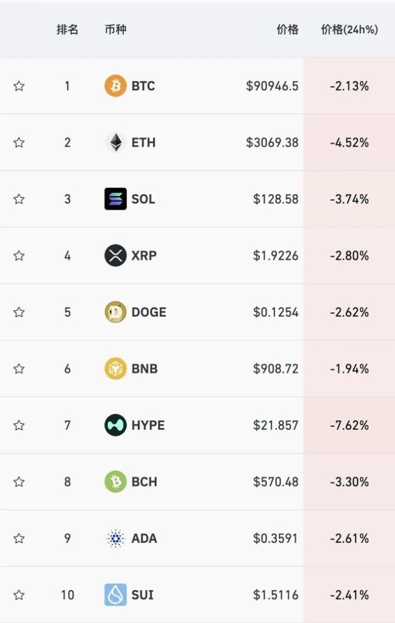
Task: Sort by the 价格 column header
Action: 287,29
